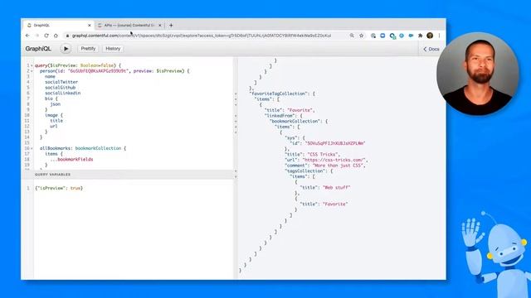Open a new browser tab
The height and width of the screenshot is (298, 531).
171,26
